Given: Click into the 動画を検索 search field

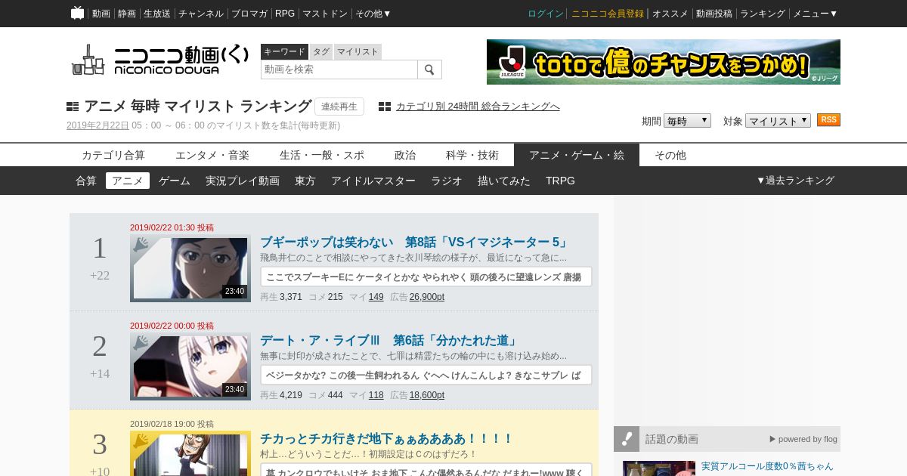Looking at the screenshot, I should point(339,70).
